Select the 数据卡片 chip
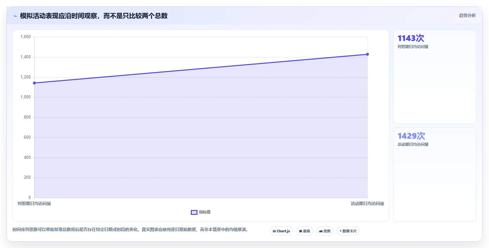Image resolution: width=489 pixels, height=248 pixels. [x=348, y=231]
